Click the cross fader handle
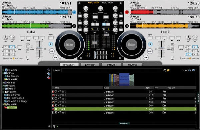Viewport: 200px width, 130px height. click(95, 55)
